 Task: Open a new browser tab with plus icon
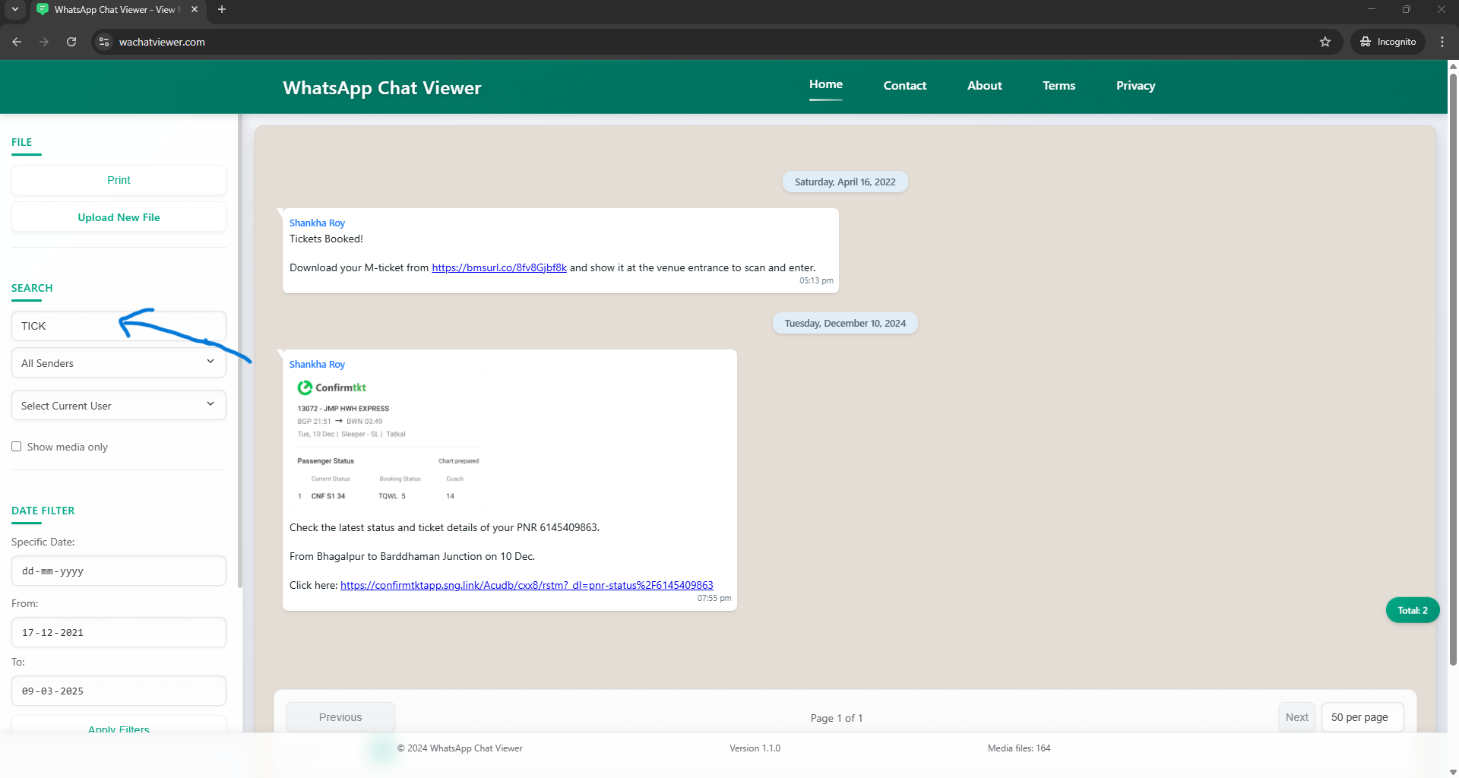[x=221, y=9]
